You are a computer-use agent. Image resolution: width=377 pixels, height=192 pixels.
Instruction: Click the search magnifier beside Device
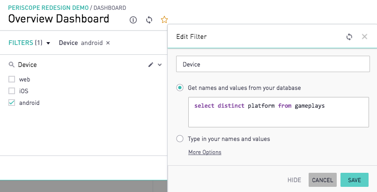coord(12,65)
